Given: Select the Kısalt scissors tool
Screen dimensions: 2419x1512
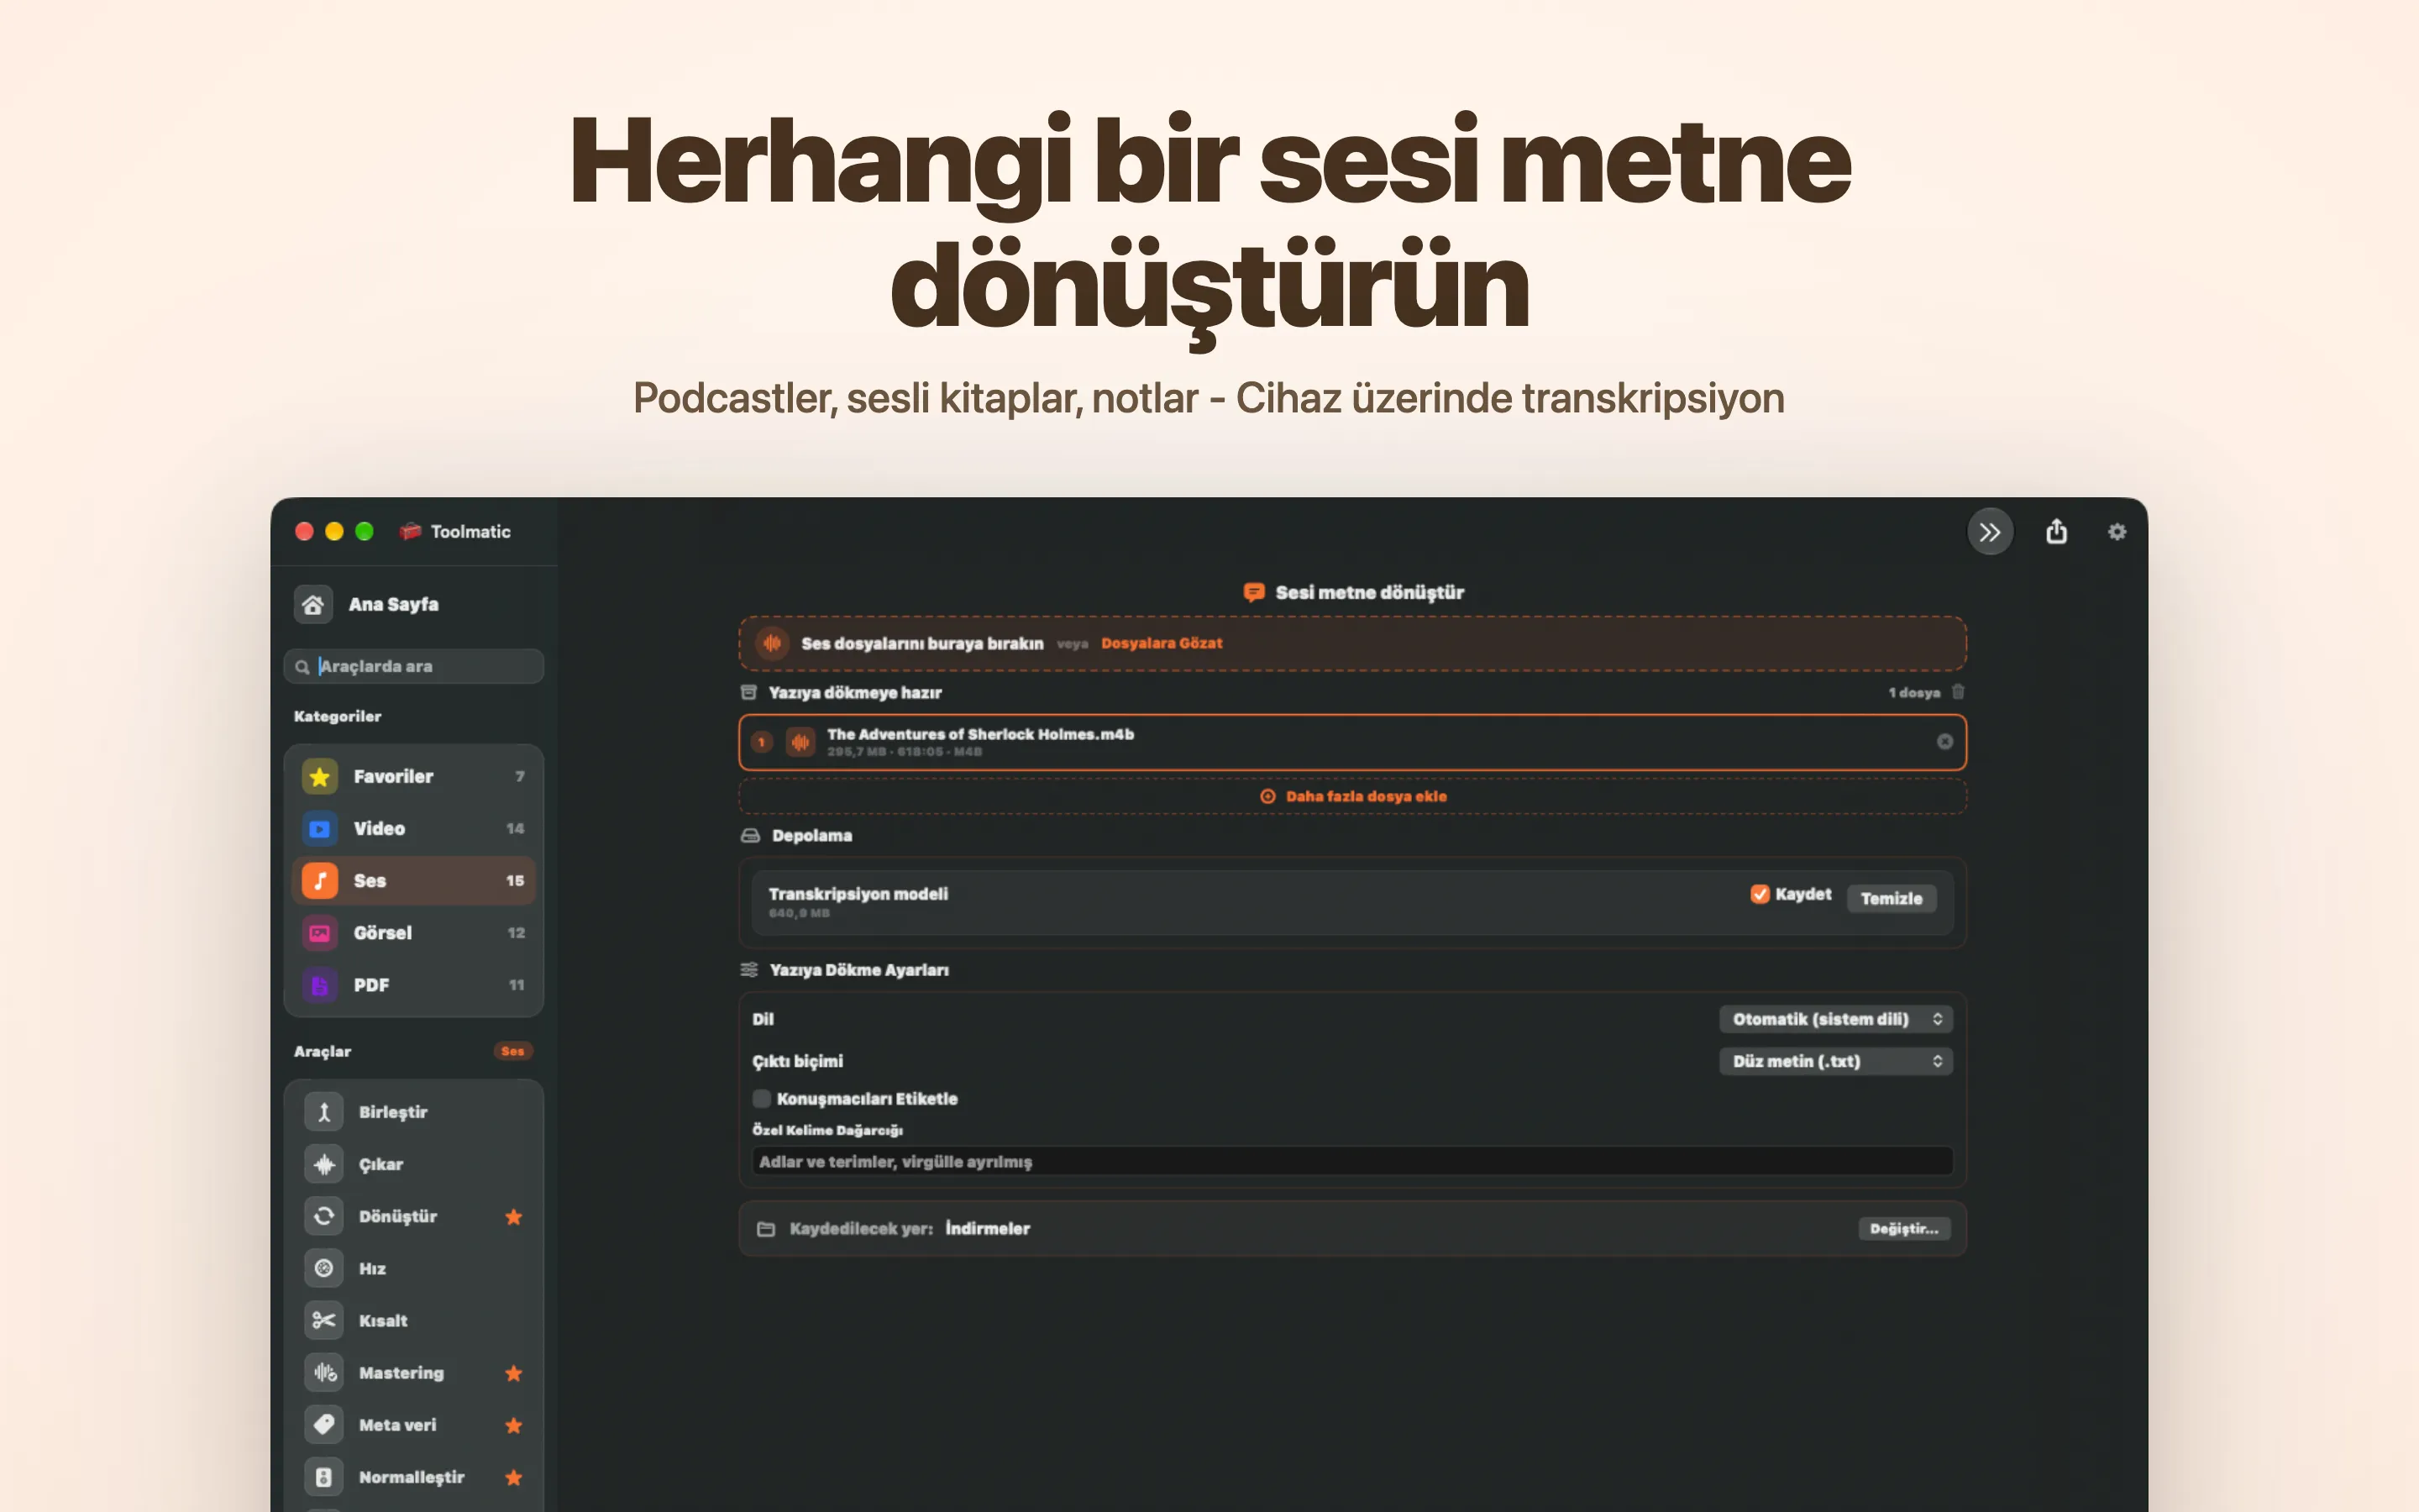Looking at the screenshot, I should (414, 1320).
